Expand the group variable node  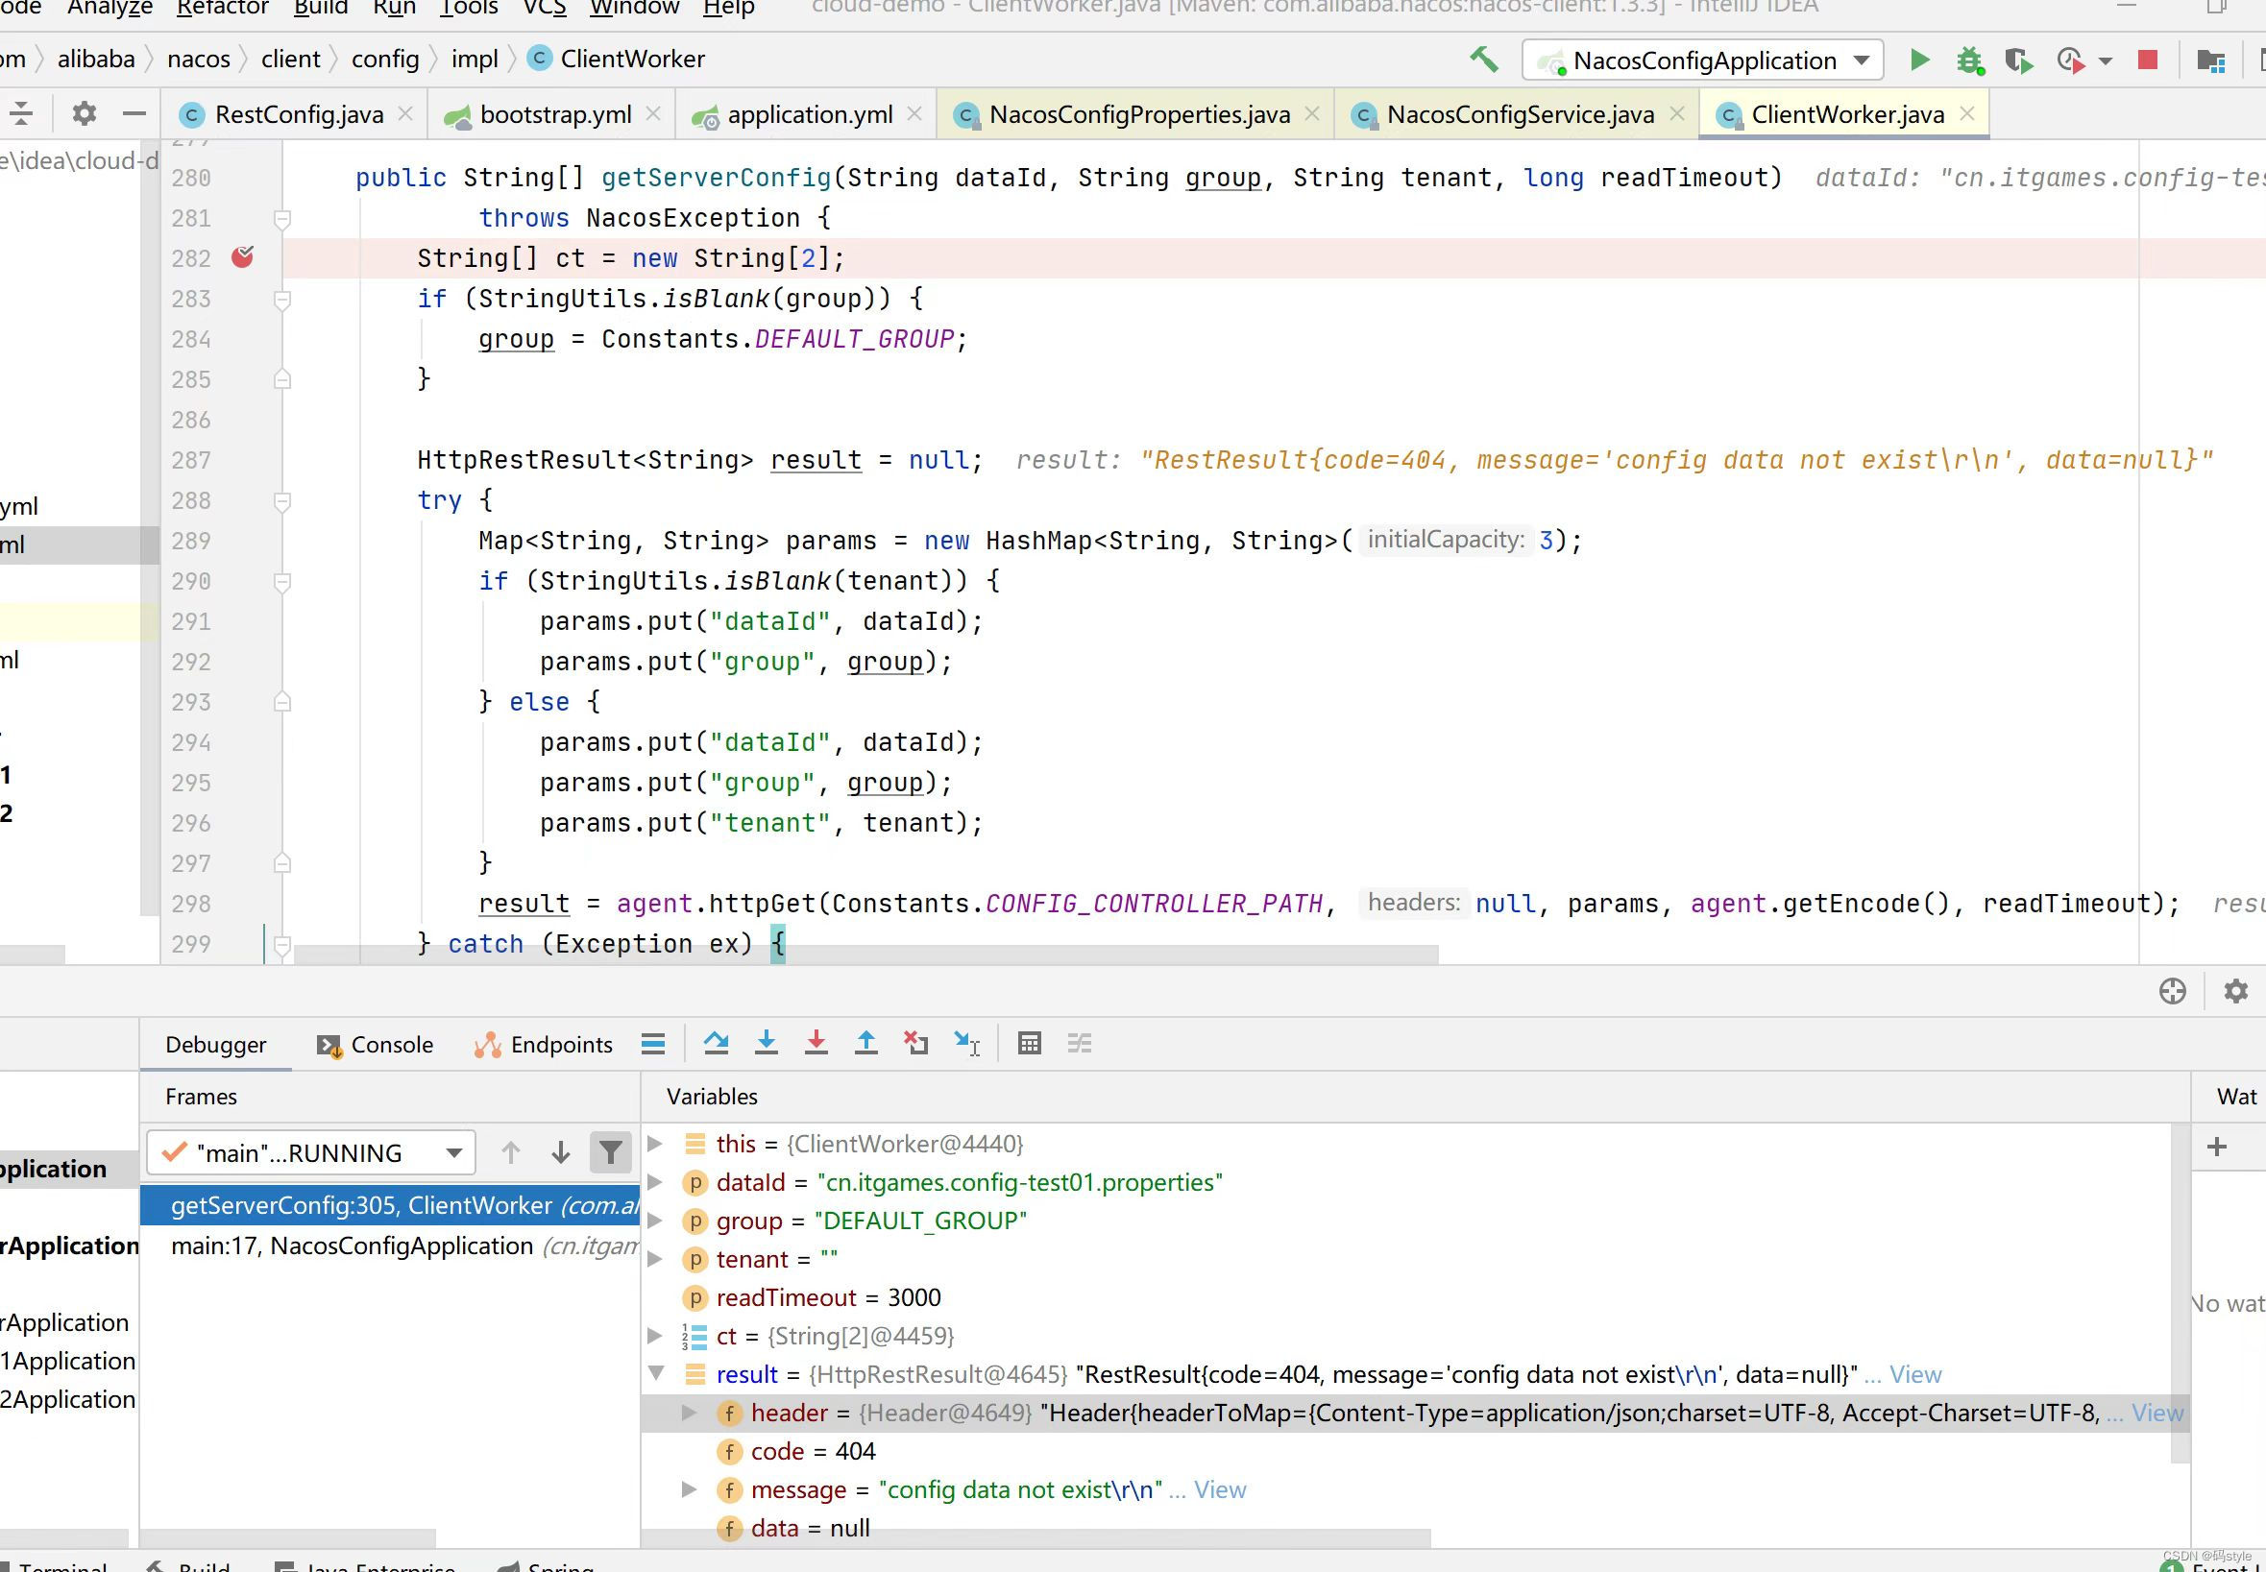[x=655, y=1221]
